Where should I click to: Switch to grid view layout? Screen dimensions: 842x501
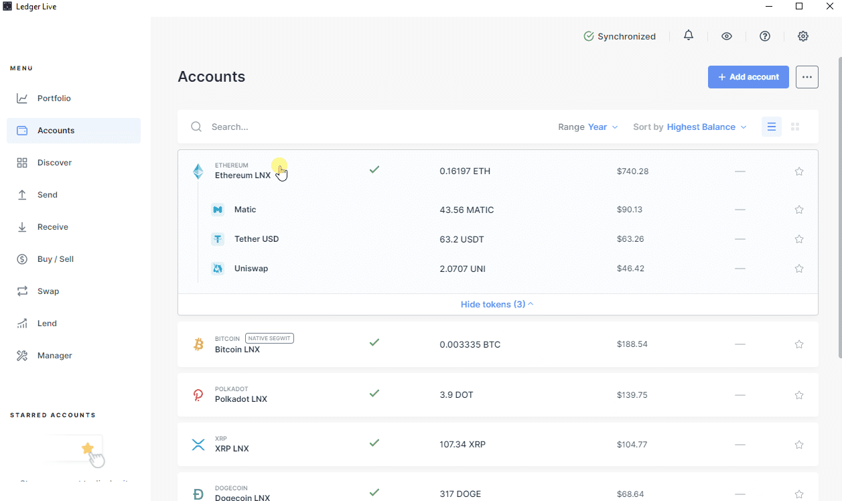click(x=795, y=127)
